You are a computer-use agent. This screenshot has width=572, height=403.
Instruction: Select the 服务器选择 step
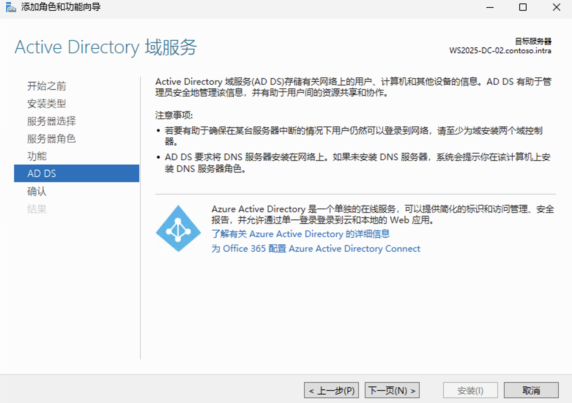[51, 121]
